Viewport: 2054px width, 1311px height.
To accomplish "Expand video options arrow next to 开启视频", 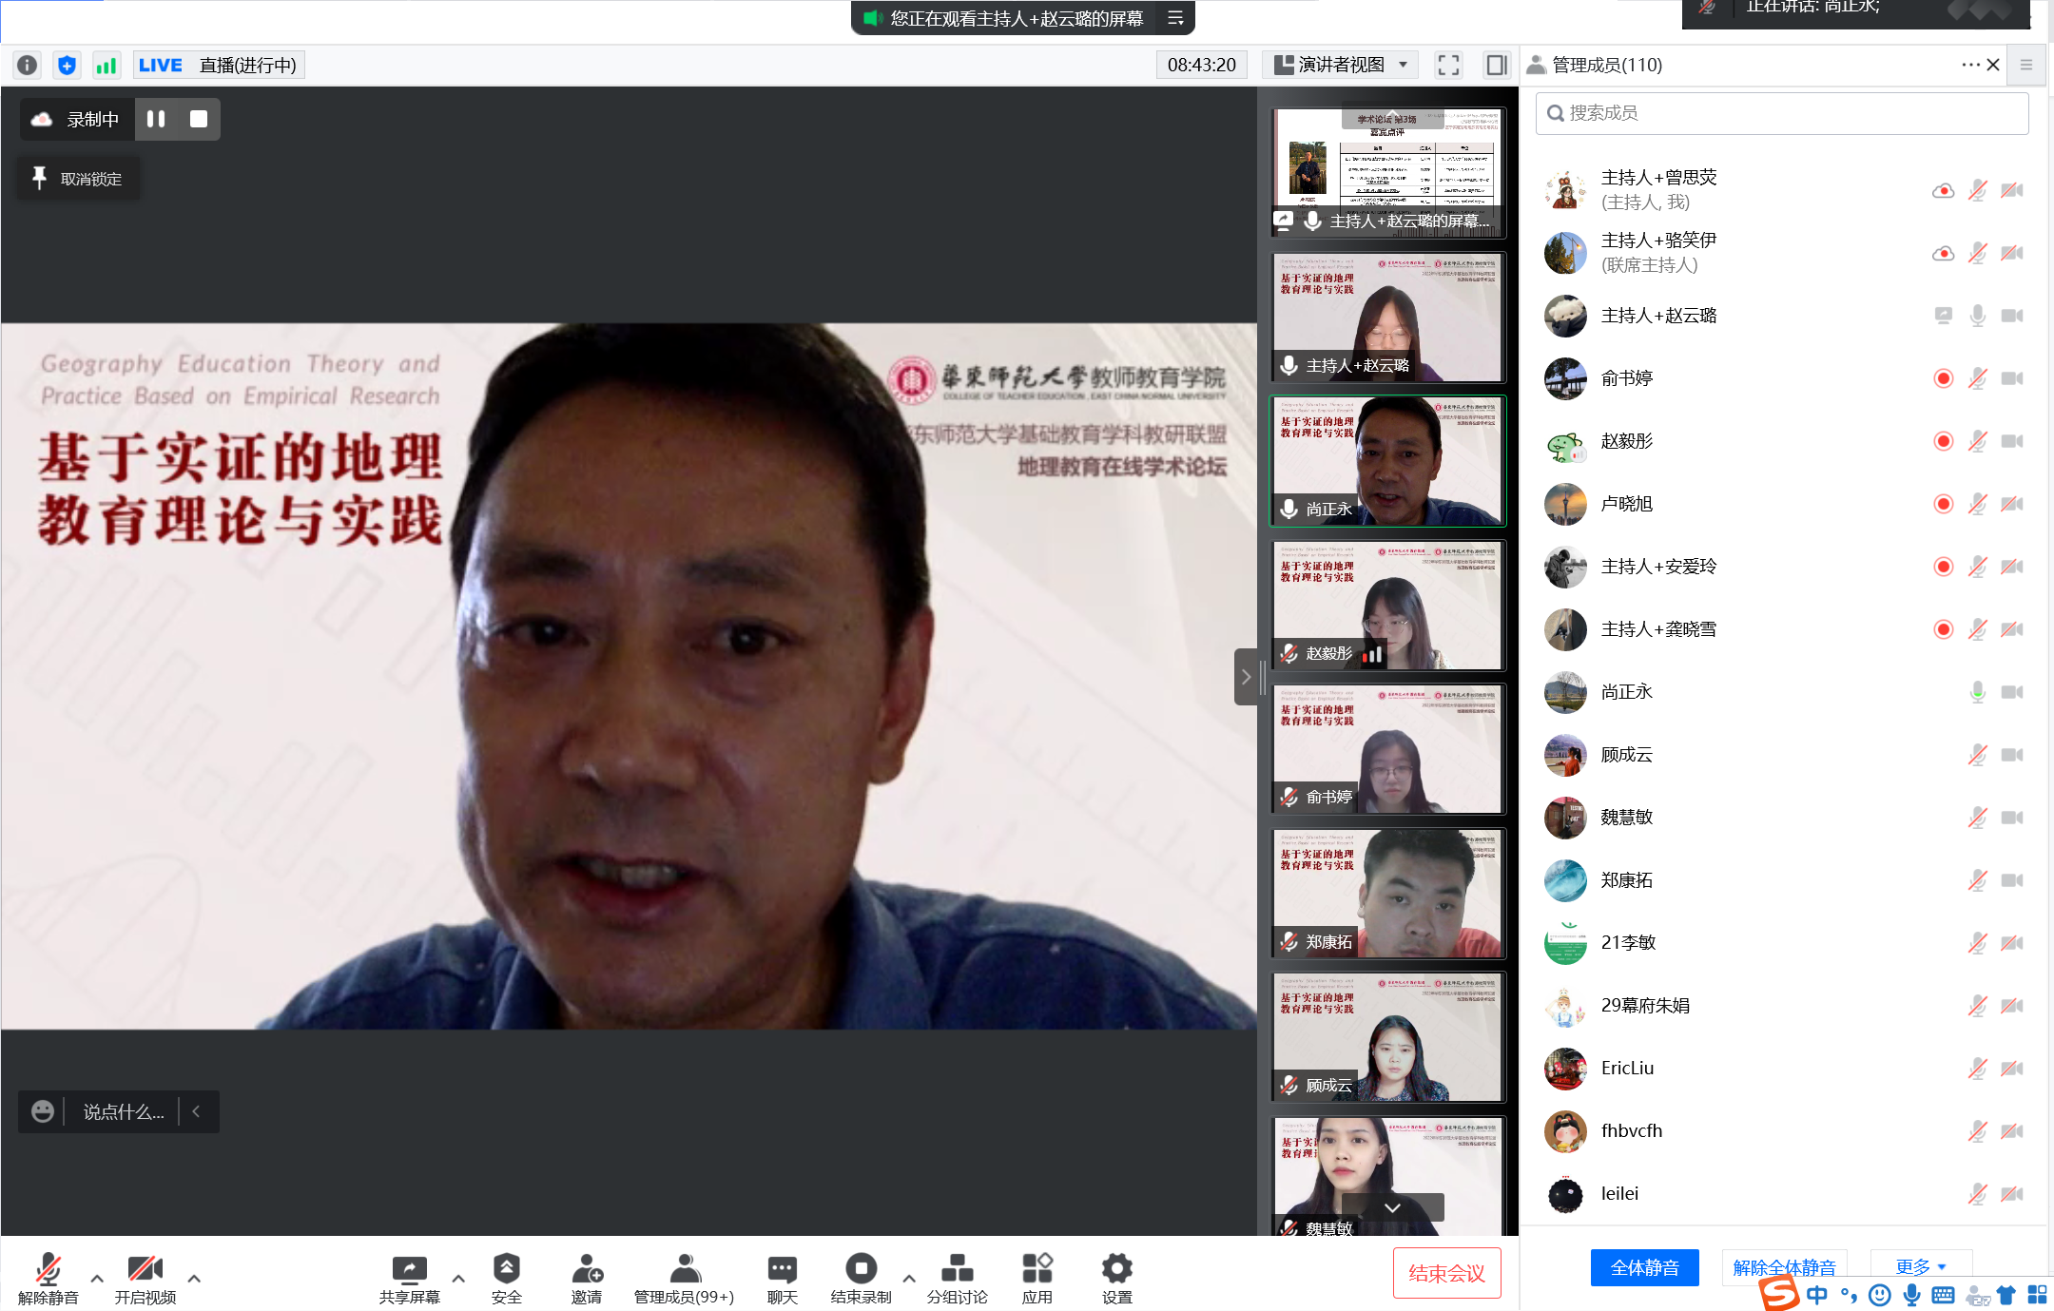I will (x=194, y=1279).
